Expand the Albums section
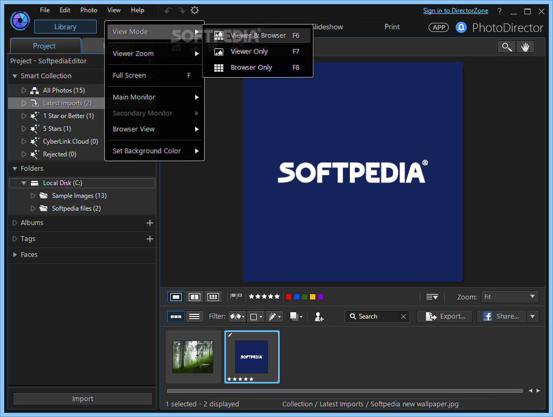 tap(15, 223)
